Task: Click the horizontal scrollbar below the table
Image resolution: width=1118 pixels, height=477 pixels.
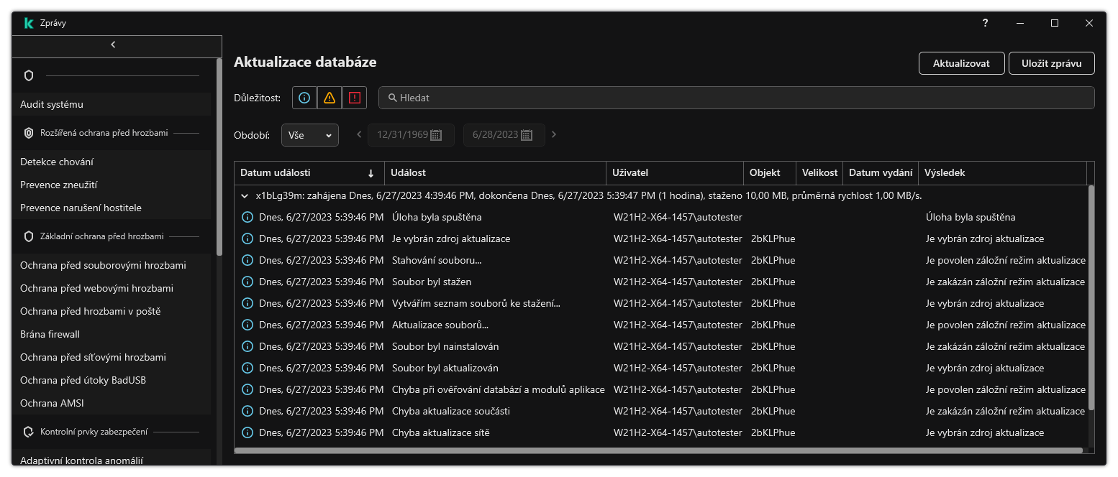Action: [658, 450]
